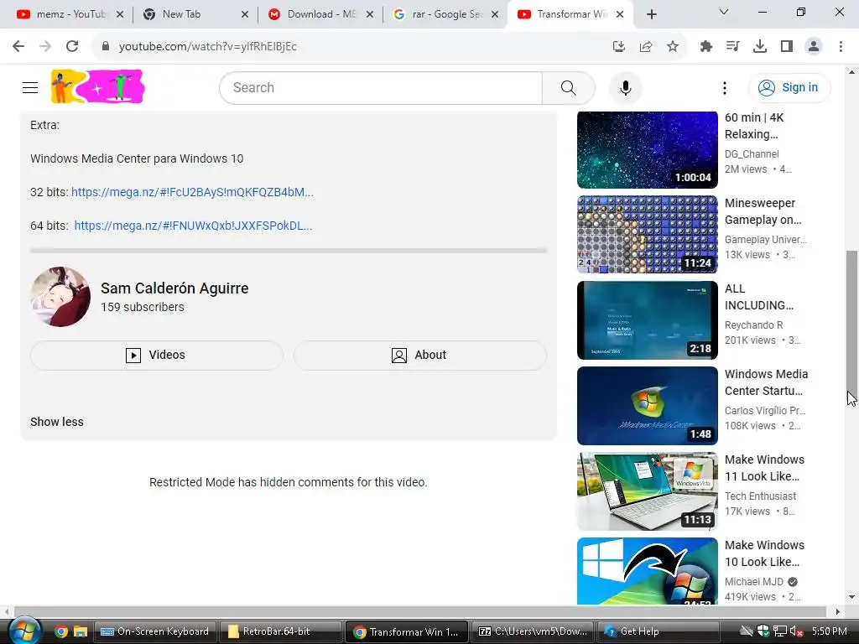Open the Chrome profile avatar
Viewport: 859px width, 644px height.
pyautogui.click(x=814, y=47)
